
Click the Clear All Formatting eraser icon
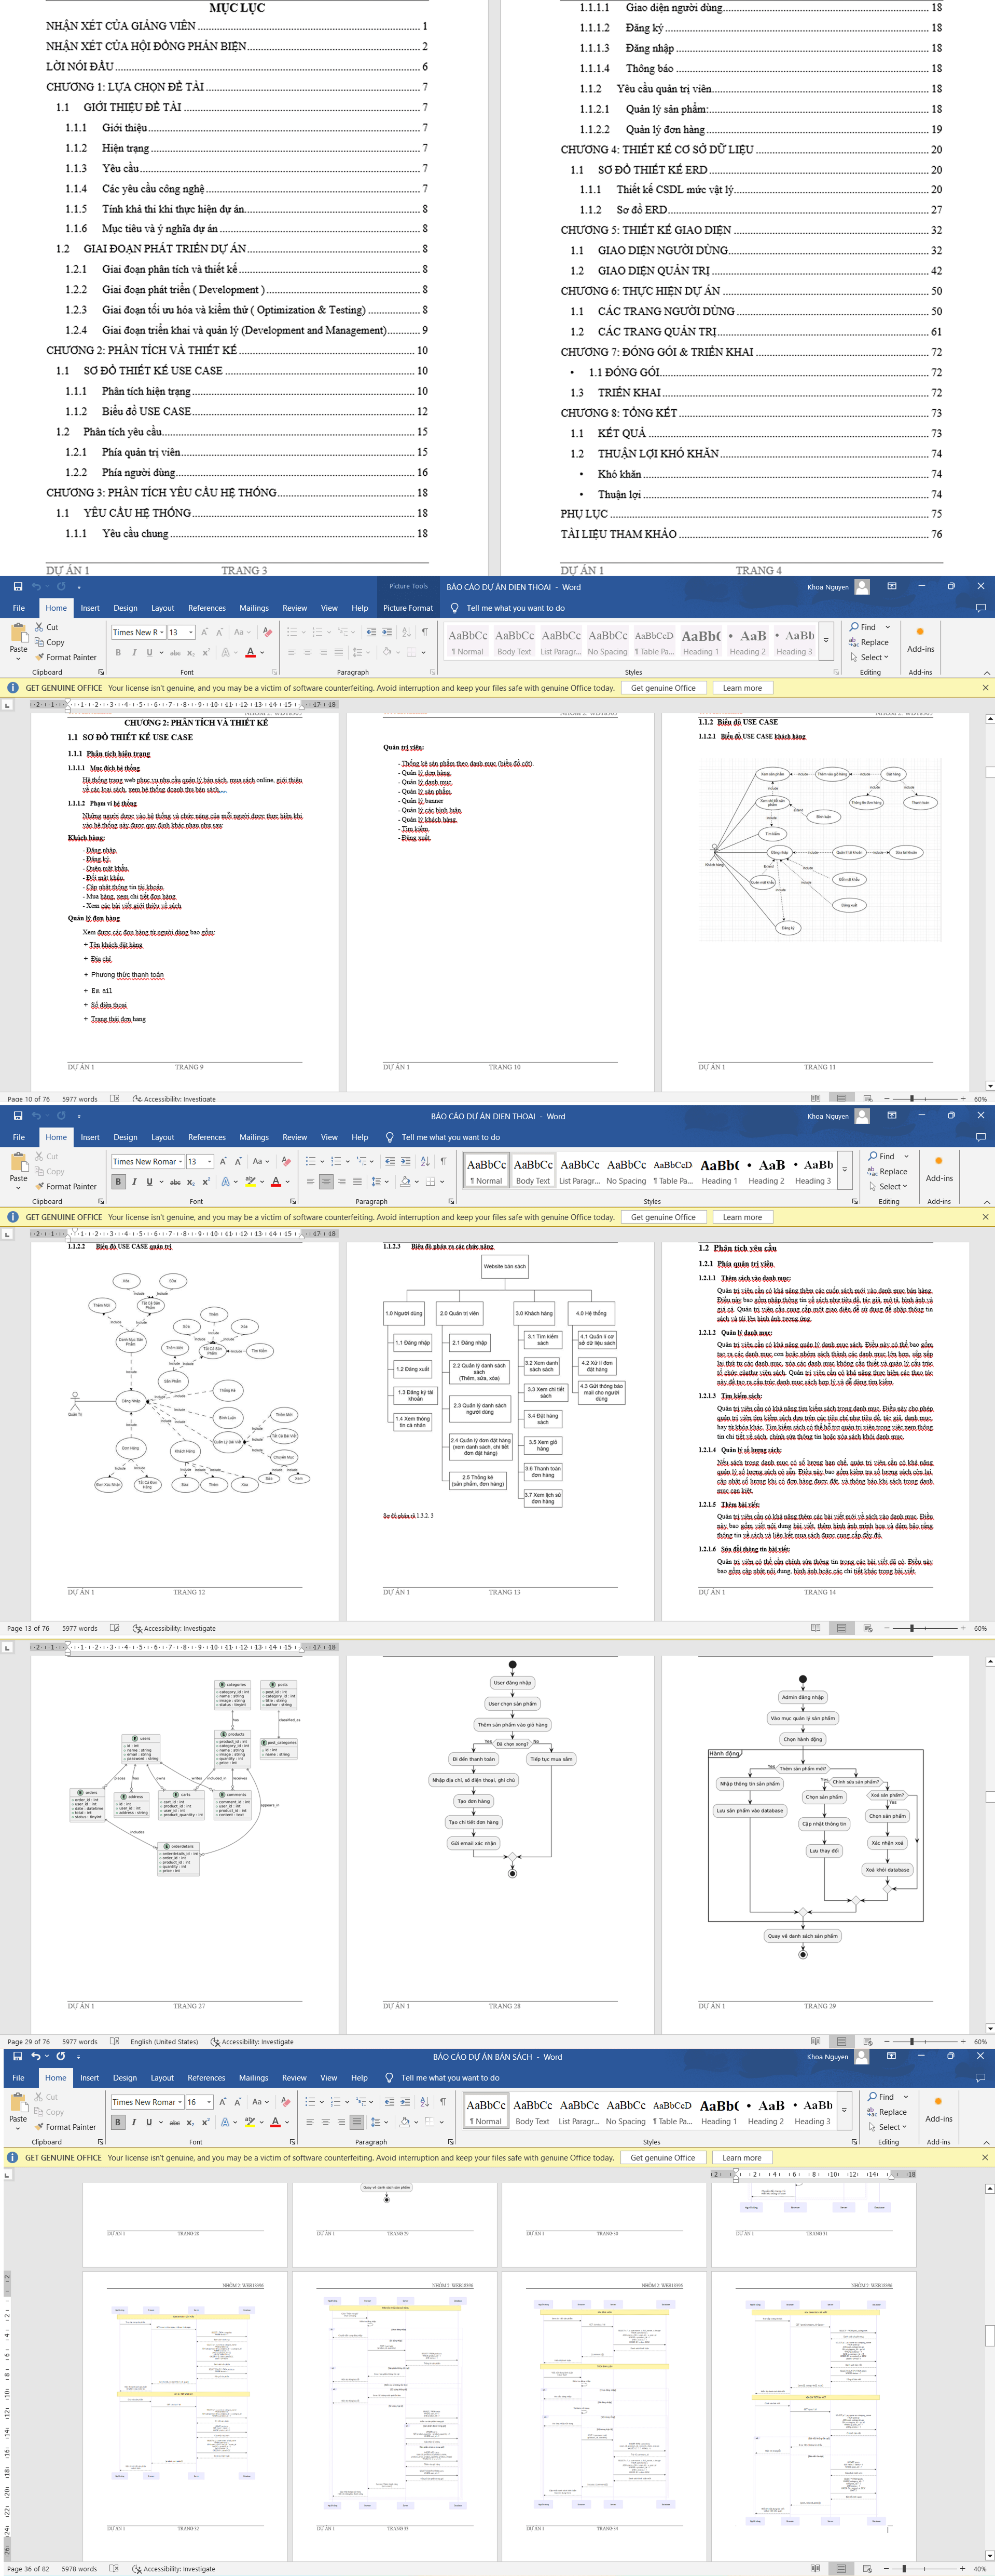point(268,633)
